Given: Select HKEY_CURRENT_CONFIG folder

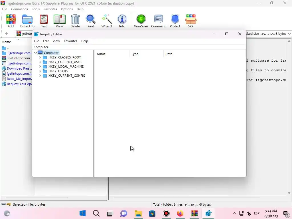Looking at the screenshot, I should (x=67, y=76).
